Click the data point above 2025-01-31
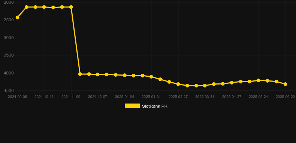Screen dimensions: 296x143 (151, 77)
